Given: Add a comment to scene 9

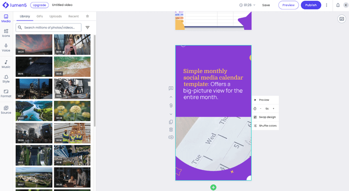Looking at the screenshot, I should [x=171, y=88].
